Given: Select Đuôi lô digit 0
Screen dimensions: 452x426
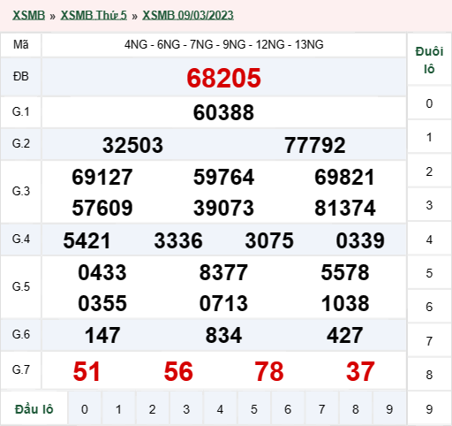Looking at the screenshot, I should pyautogui.click(x=429, y=103).
